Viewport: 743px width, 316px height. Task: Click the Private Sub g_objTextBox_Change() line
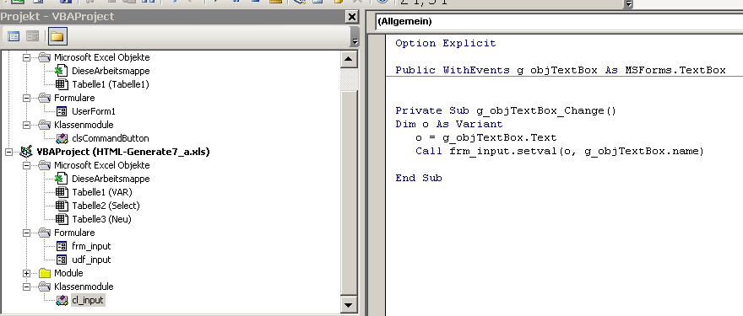point(506,110)
